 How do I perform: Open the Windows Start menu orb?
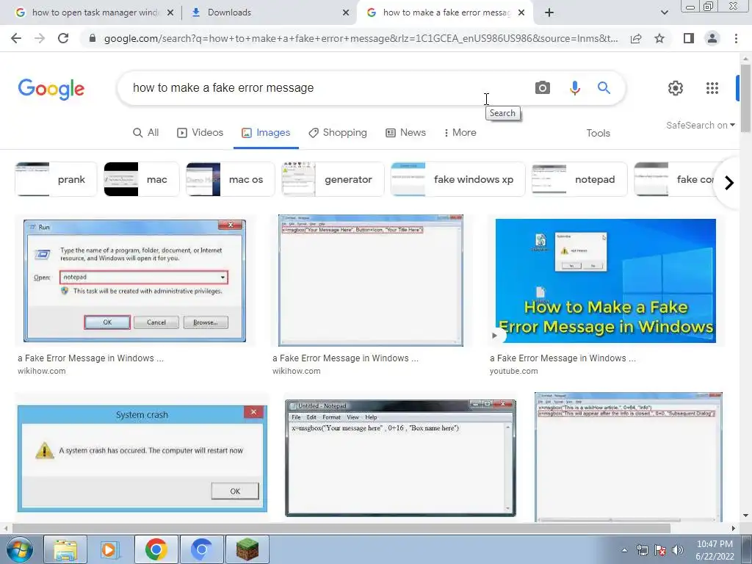pos(18,549)
